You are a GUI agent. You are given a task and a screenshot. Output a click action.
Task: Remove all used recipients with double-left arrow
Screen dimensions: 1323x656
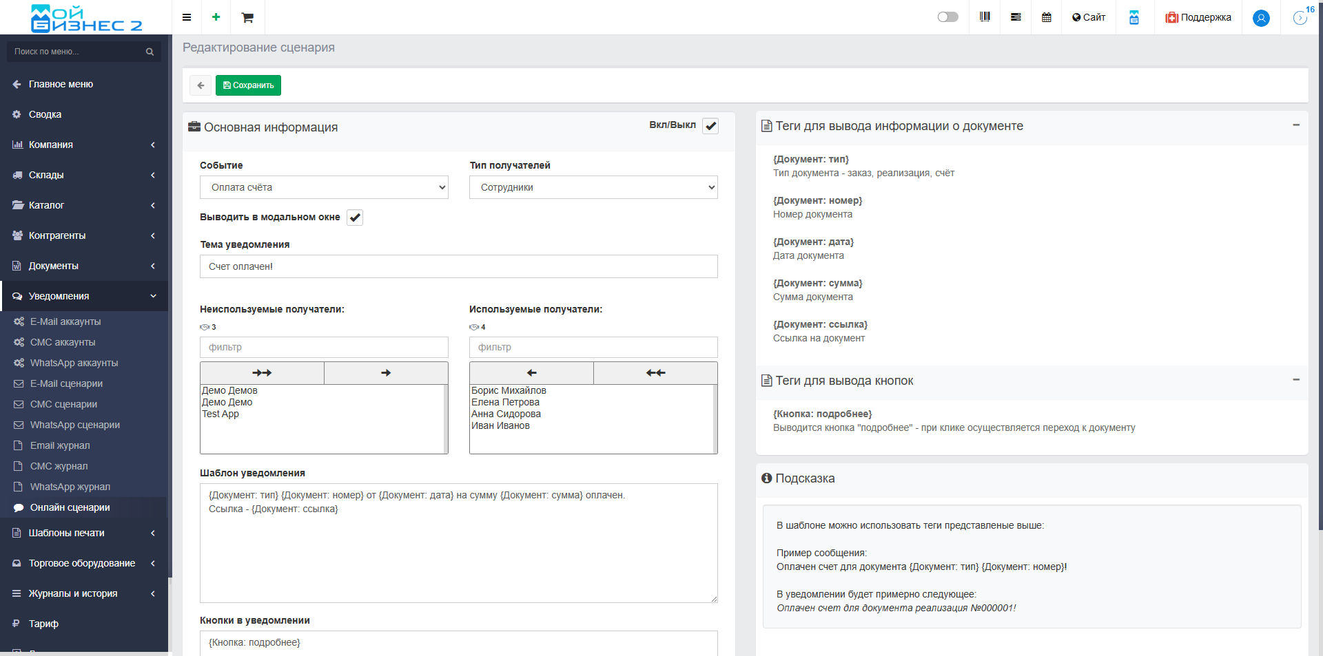(655, 373)
